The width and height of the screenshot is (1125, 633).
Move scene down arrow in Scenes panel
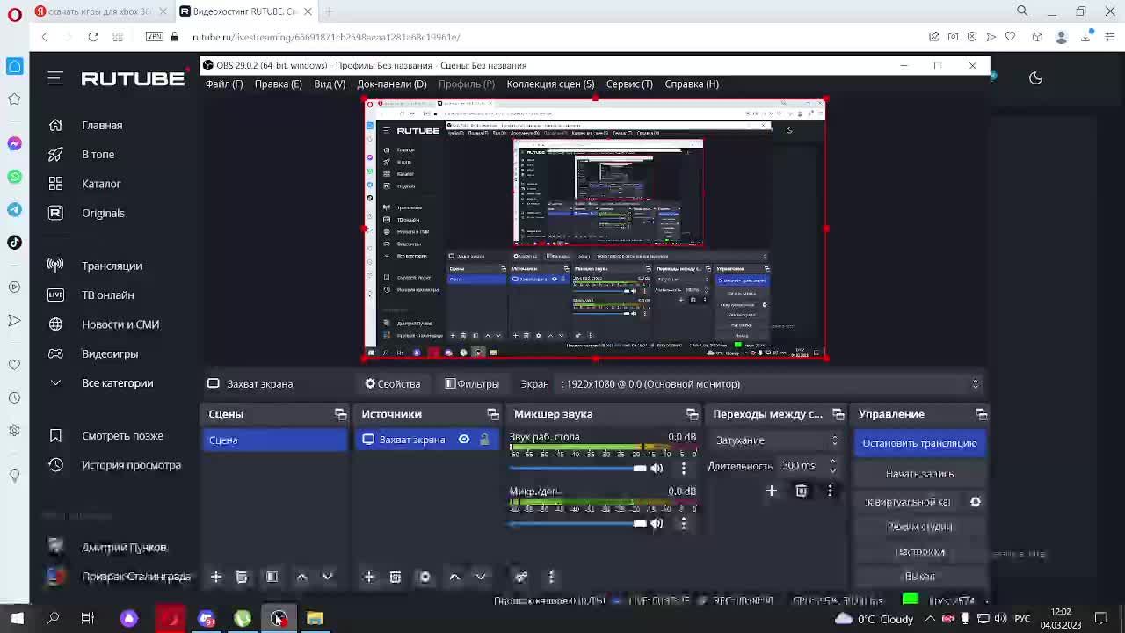click(x=328, y=577)
